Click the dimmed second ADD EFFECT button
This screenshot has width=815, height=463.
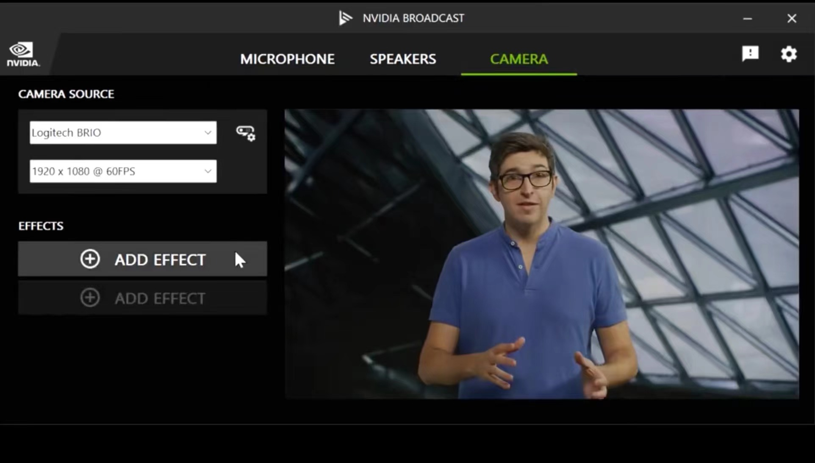142,298
